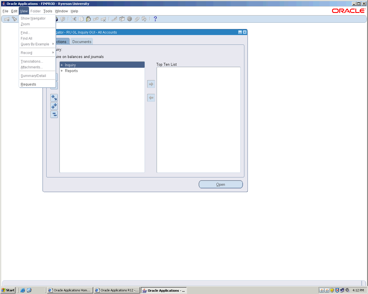Viewport: 368px width, 294px height.
Task: Click the flashlight Find icon
Action: [x=14, y=19]
